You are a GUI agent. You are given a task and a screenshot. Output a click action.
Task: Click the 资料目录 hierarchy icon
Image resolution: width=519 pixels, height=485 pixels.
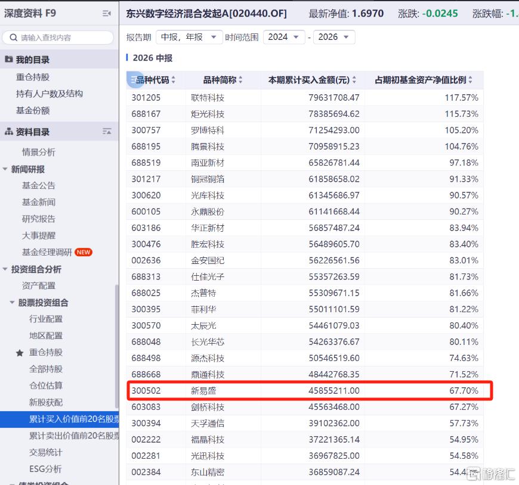pos(8,132)
